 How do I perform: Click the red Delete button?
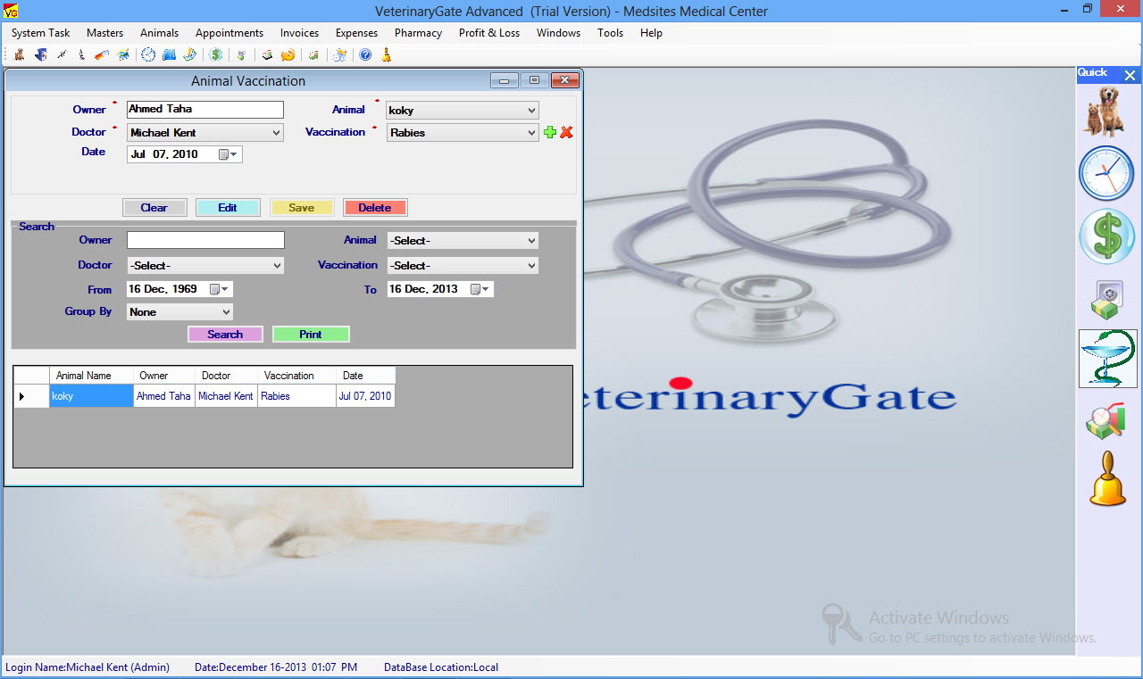375,208
